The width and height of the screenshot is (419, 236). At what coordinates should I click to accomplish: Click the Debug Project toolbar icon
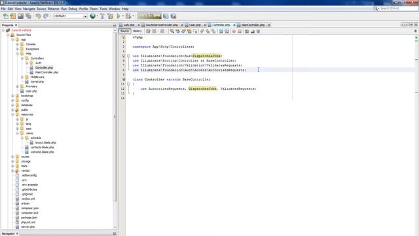click(128, 16)
